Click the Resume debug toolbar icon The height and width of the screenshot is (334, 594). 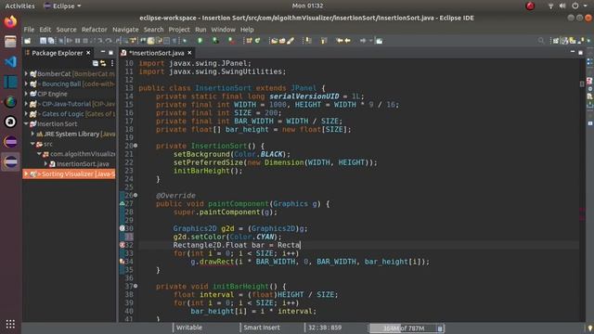pyautogui.click(x=70, y=41)
